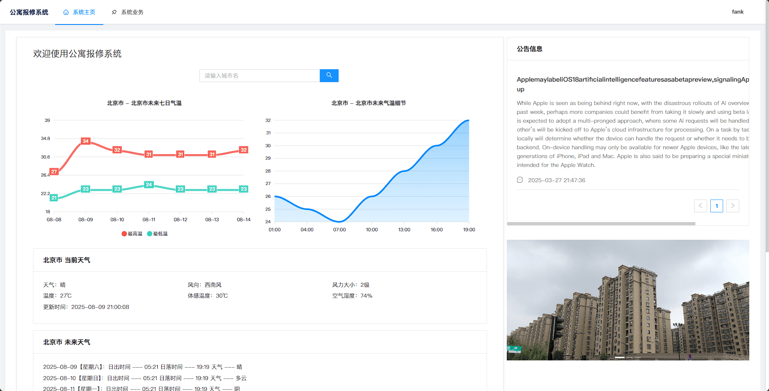Image resolution: width=769 pixels, height=391 pixels.
Task: Click the 27 high temperature point on 08-08
Action: (54, 171)
